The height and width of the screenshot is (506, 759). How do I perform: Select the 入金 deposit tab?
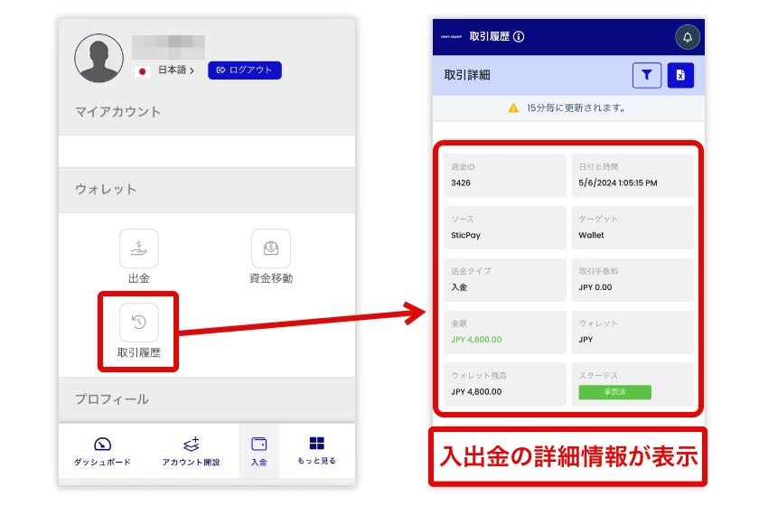coord(259,452)
